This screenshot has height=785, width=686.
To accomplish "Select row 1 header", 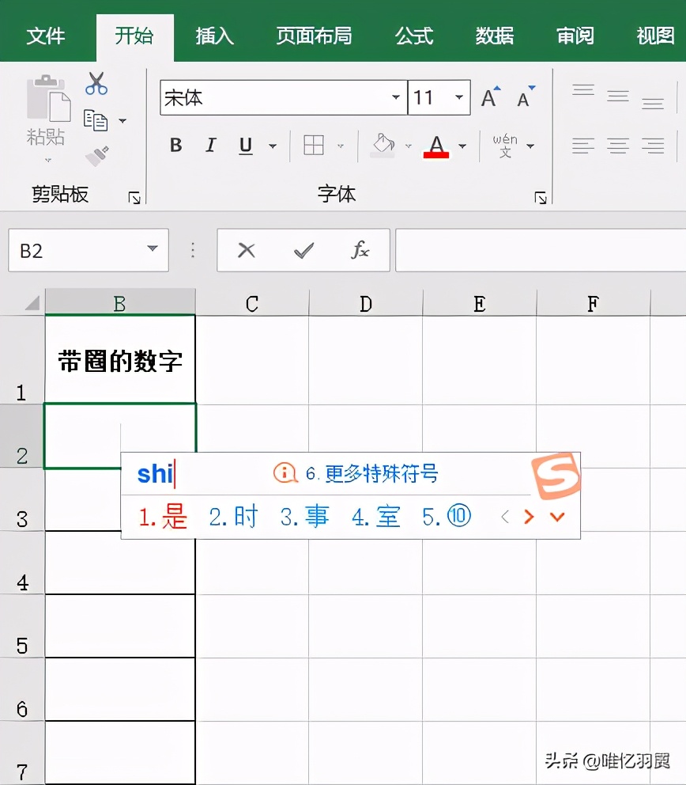I will tap(21, 360).
